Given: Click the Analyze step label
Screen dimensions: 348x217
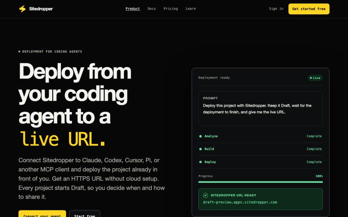Looking at the screenshot, I should (211, 136).
